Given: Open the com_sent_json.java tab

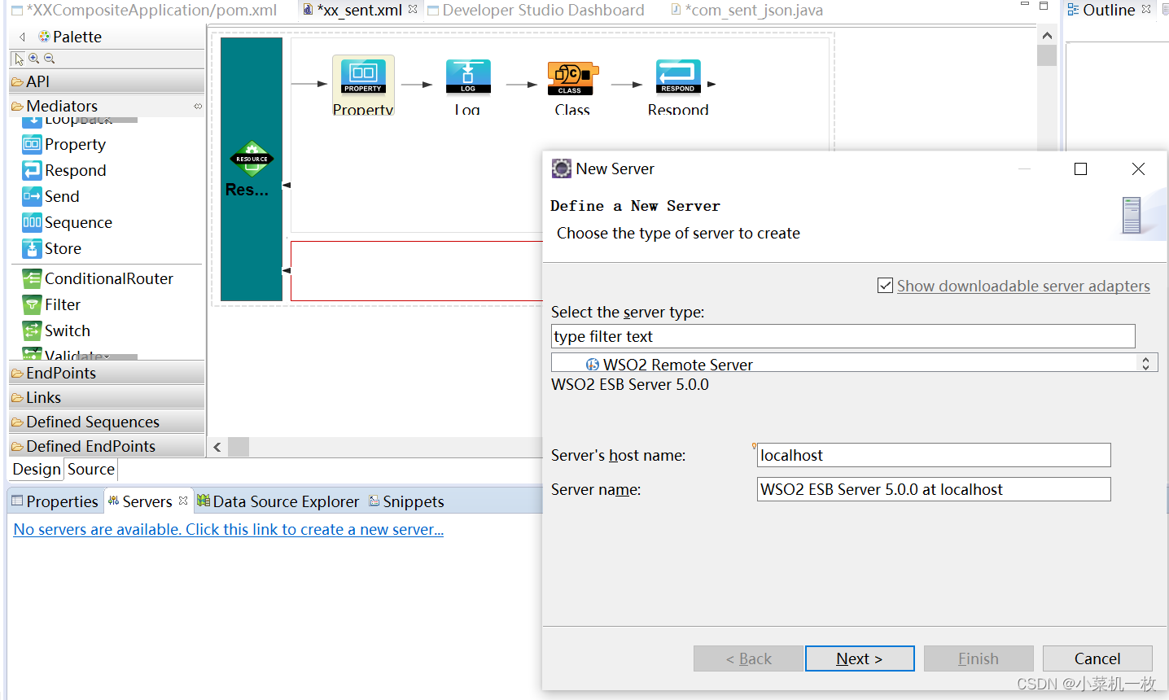Looking at the screenshot, I should coord(746,10).
